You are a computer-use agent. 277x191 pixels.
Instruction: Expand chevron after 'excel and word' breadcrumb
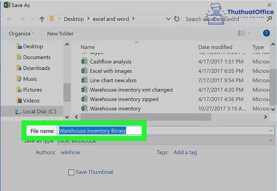tap(134, 18)
